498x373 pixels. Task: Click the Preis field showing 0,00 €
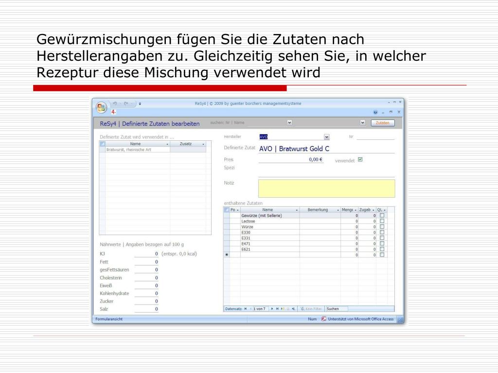pyautogui.click(x=291, y=159)
